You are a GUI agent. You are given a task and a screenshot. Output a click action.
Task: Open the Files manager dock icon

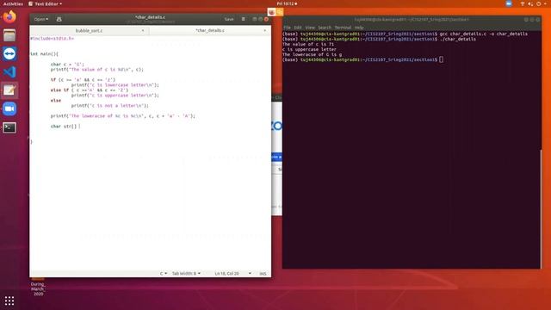(9, 35)
